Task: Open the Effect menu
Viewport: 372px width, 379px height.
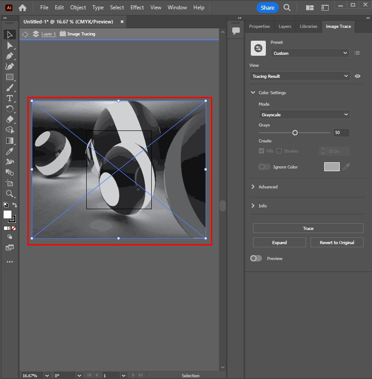Action: tap(137, 8)
